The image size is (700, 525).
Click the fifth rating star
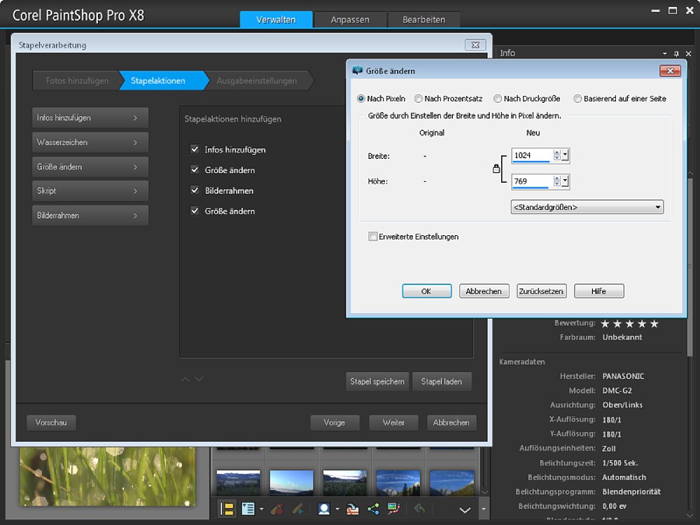pos(654,323)
